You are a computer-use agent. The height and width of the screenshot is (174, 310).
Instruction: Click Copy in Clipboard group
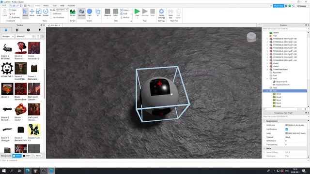click(x=13, y=10)
